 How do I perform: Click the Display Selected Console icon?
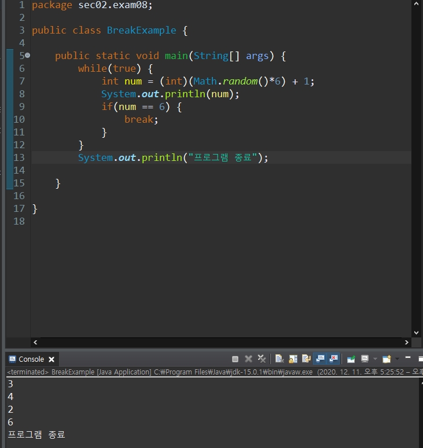(x=365, y=359)
